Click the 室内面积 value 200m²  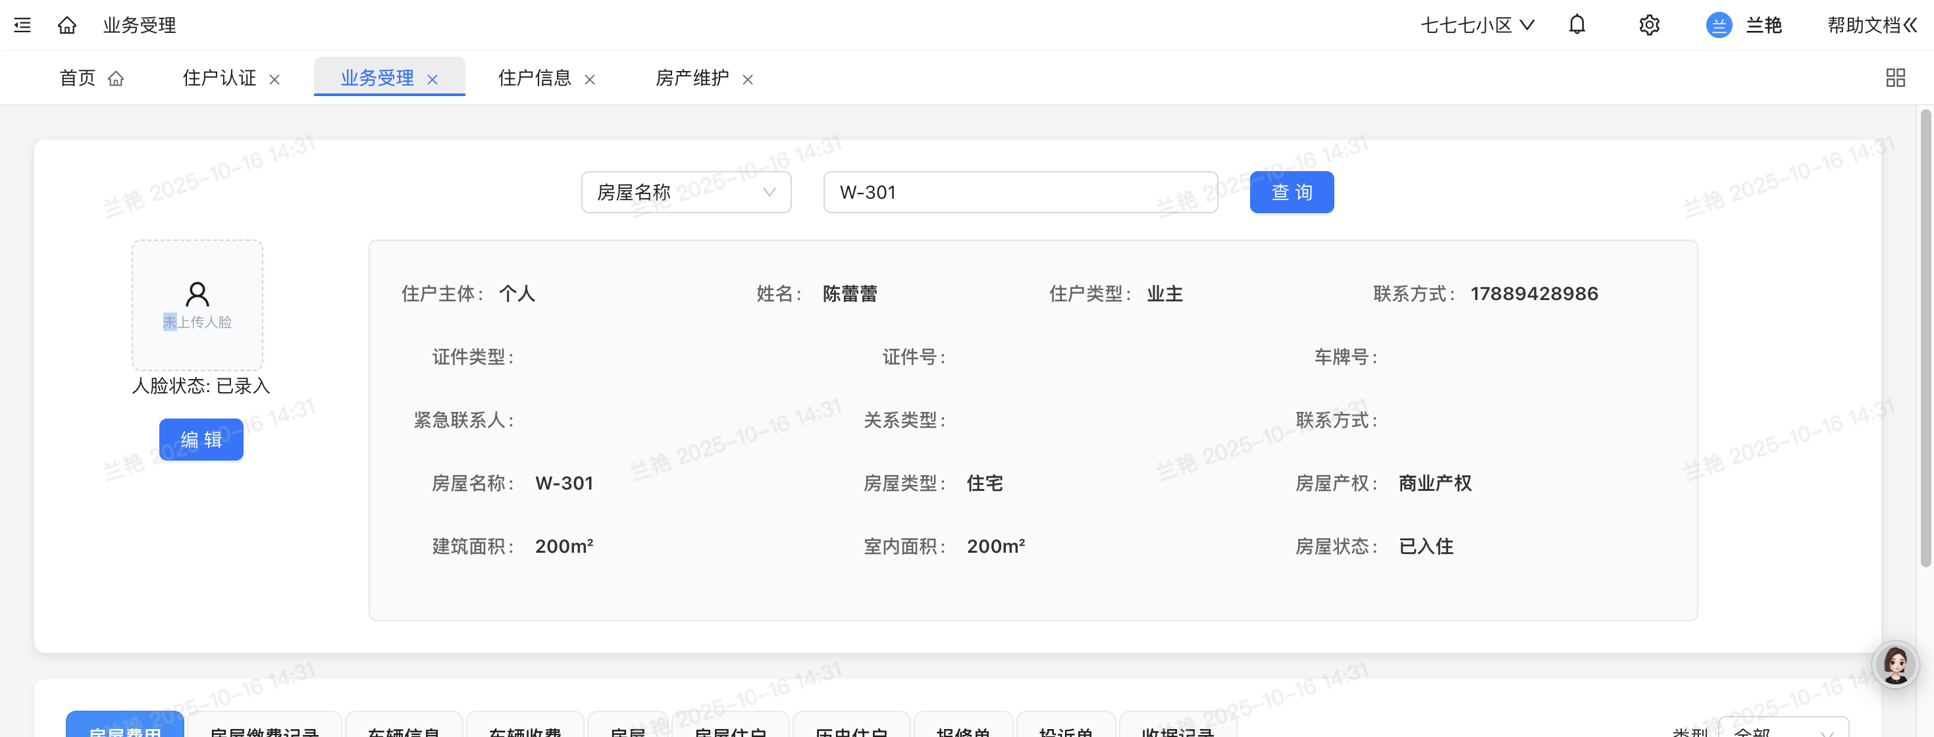[x=995, y=546]
